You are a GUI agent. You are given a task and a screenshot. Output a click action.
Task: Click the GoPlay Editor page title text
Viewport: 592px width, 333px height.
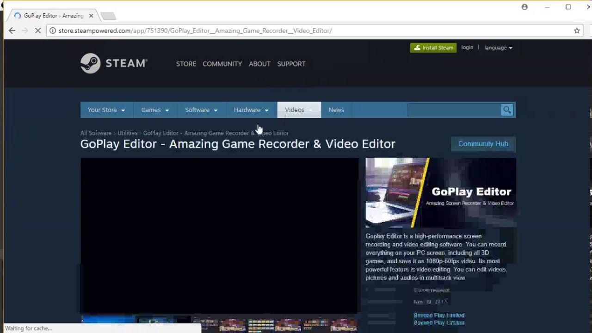pyautogui.click(x=238, y=144)
